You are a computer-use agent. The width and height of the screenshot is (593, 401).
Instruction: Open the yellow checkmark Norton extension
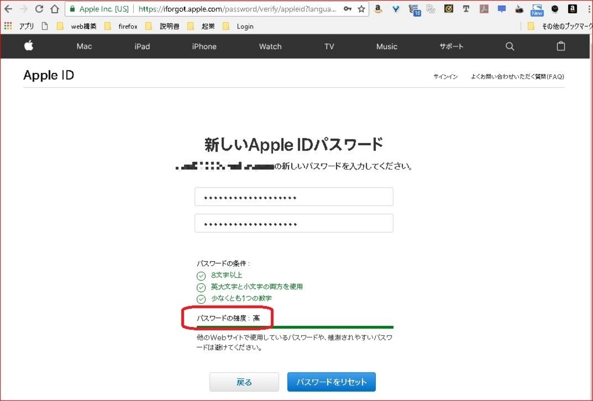(449, 9)
